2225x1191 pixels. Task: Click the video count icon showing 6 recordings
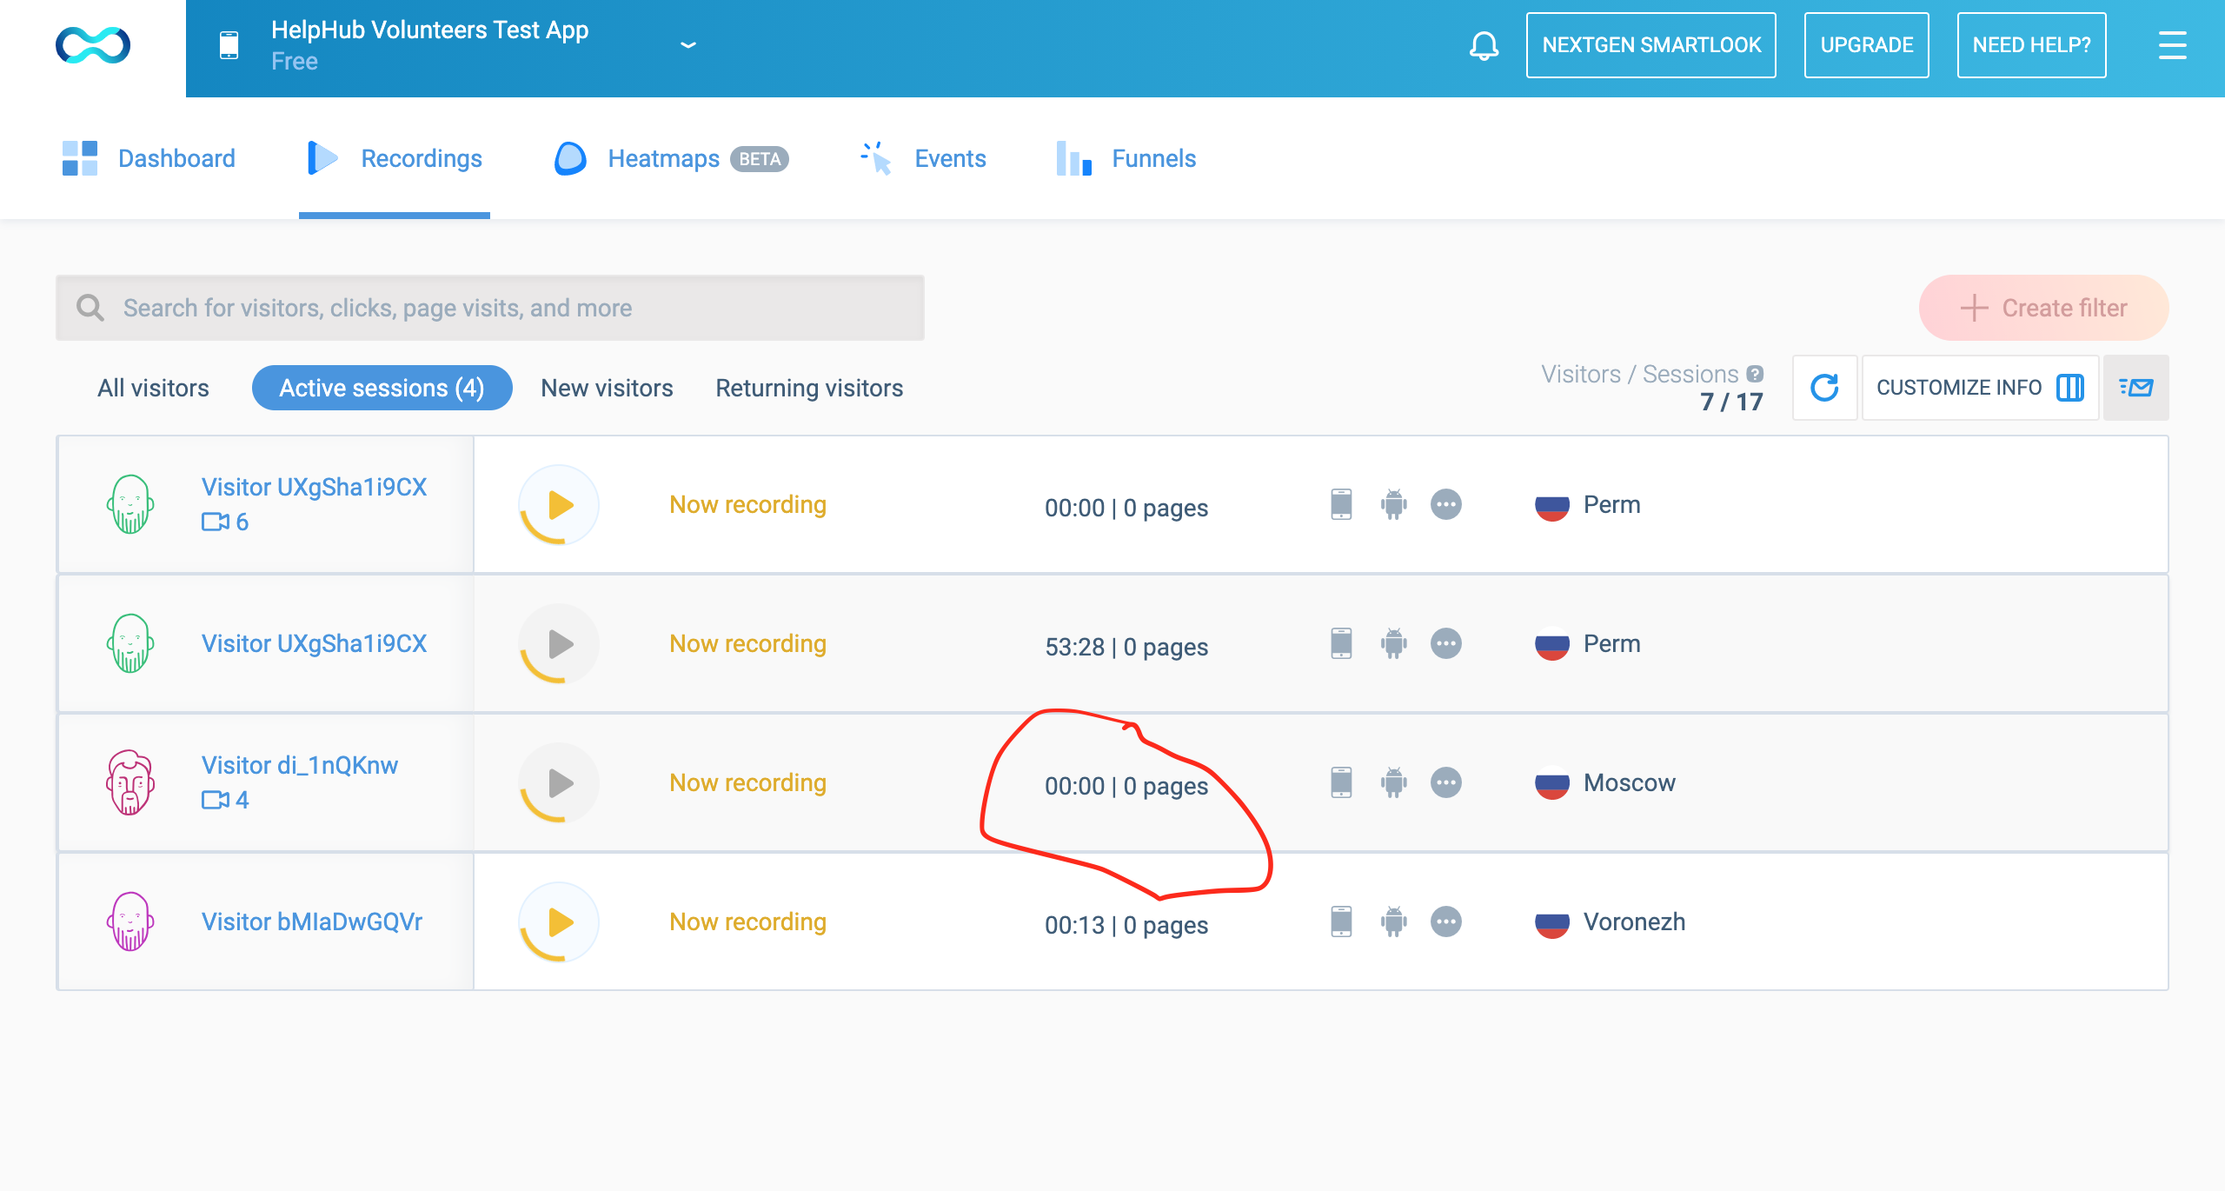coord(219,522)
